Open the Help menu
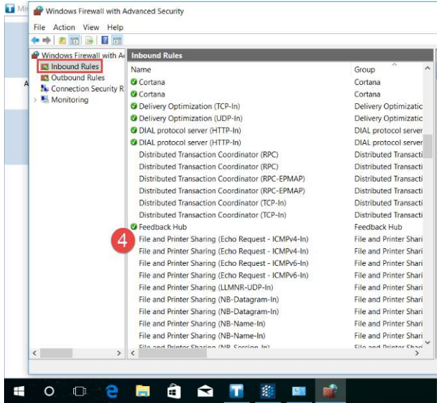The width and height of the screenshot is (439, 403). [x=115, y=27]
